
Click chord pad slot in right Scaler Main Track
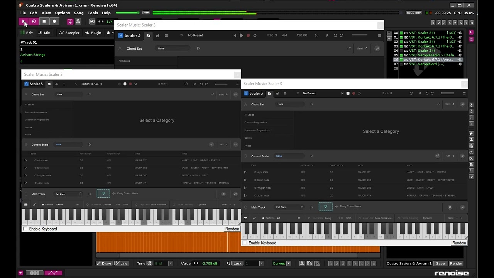point(325,207)
